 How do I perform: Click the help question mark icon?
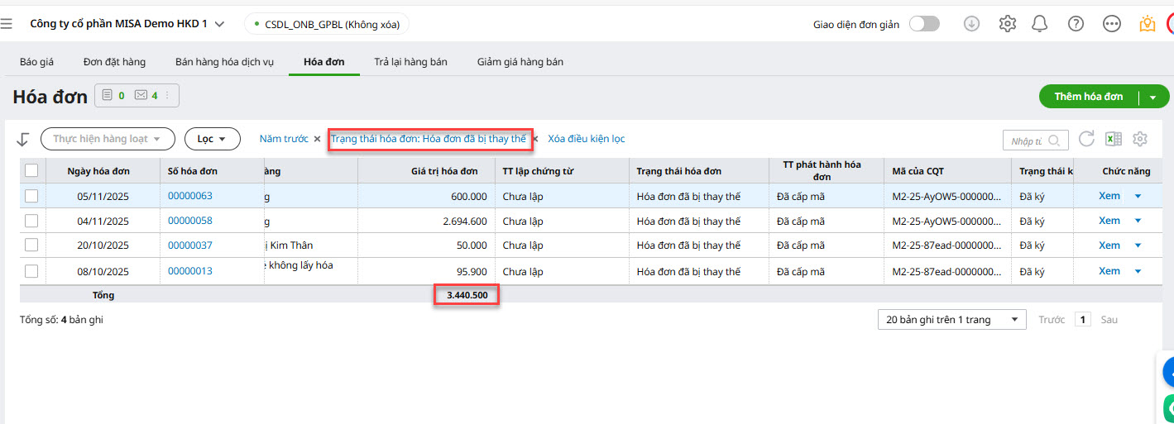pos(1076,24)
